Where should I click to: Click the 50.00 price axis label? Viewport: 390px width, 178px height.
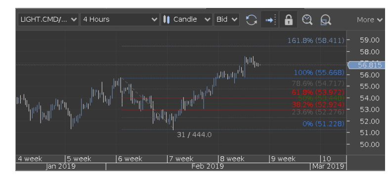pos(370,144)
